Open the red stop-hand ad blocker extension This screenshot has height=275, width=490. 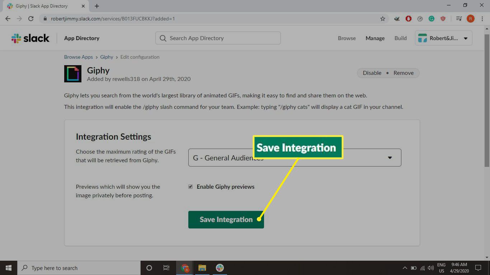(x=409, y=19)
